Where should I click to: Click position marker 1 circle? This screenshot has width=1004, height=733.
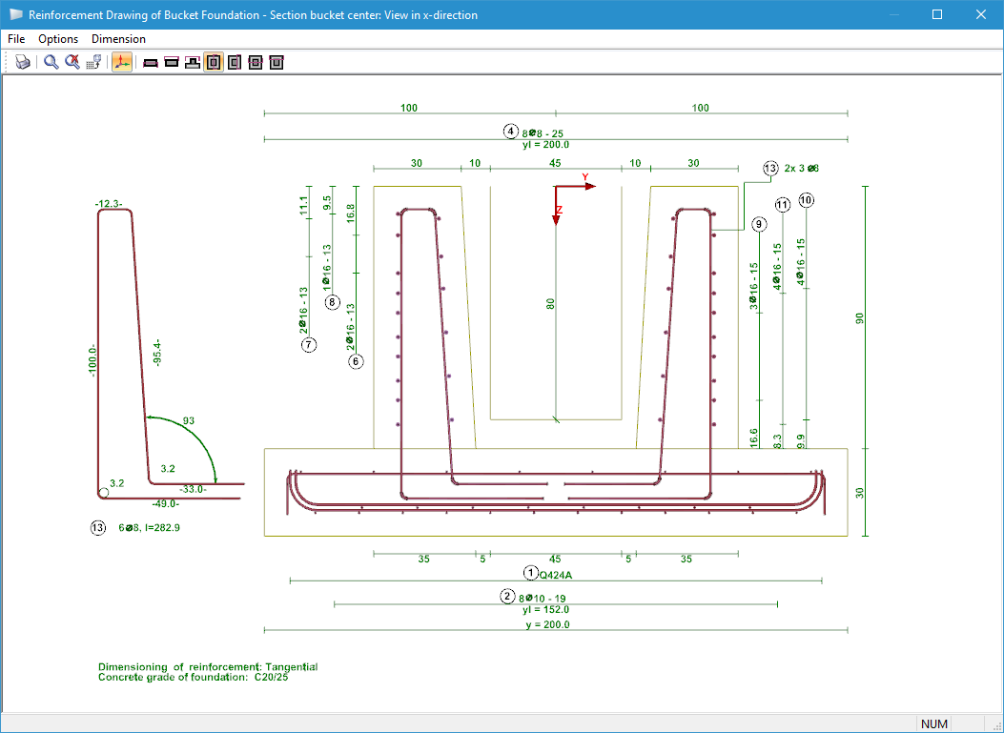click(531, 572)
